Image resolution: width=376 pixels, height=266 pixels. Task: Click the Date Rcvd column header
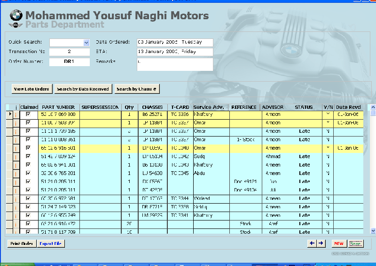348,107
